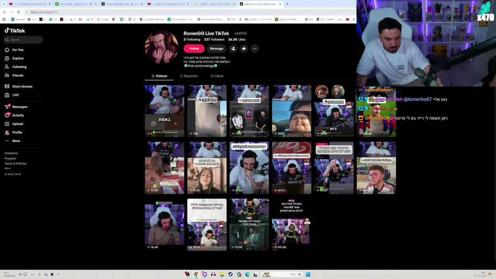Viewport: 496px width, 279px height.
Task: Show hidden system tray icons
Action: [x=58, y=274]
